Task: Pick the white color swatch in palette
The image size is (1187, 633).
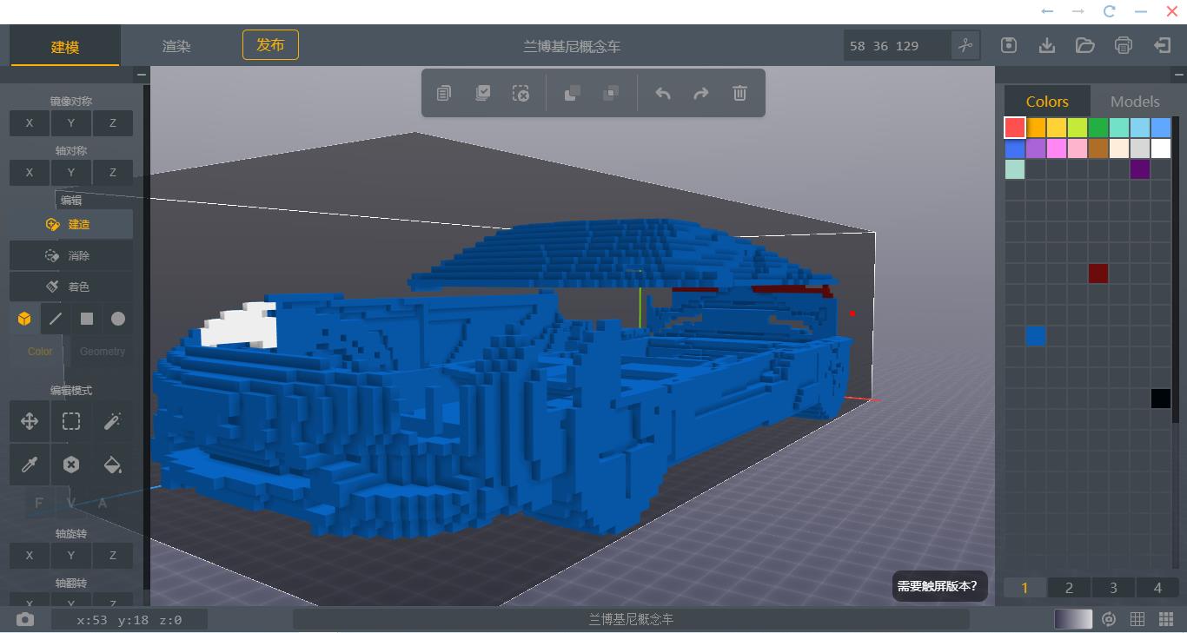Action: (1161, 148)
